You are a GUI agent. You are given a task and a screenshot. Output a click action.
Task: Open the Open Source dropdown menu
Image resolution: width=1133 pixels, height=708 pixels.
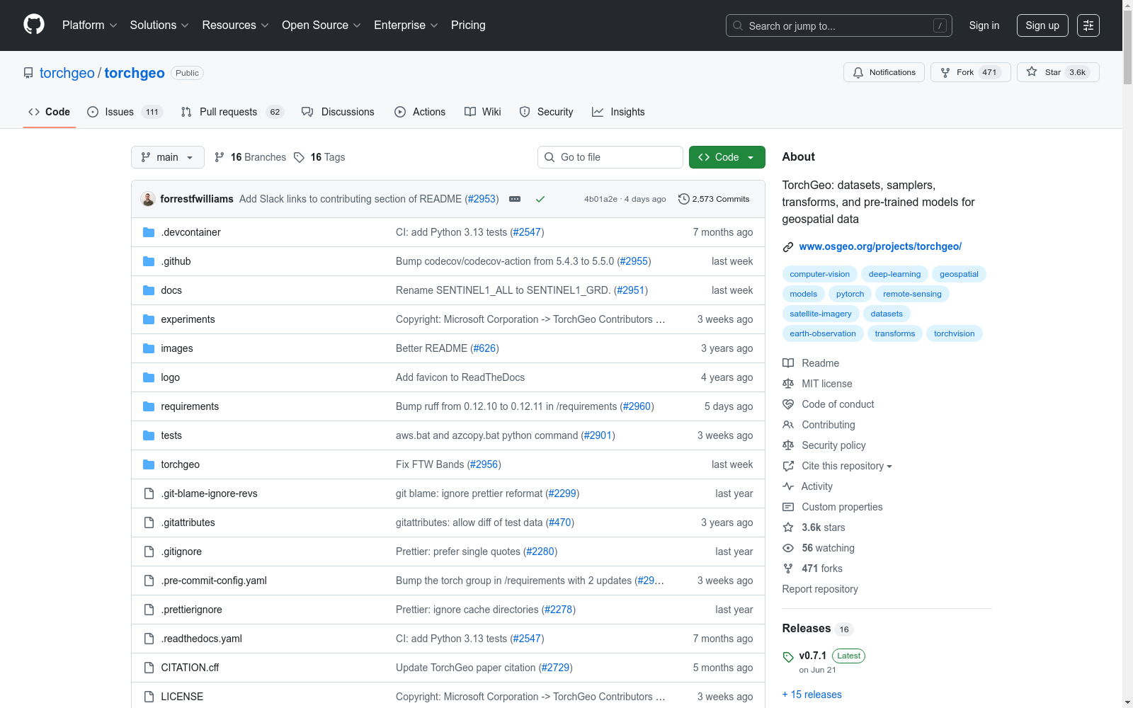click(321, 25)
